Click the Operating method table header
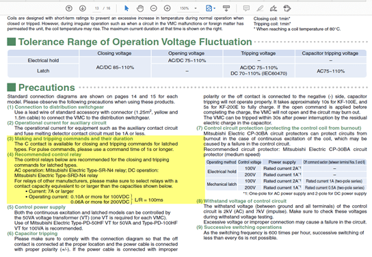The height and width of the screenshot is (257, 372). tap(221, 162)
